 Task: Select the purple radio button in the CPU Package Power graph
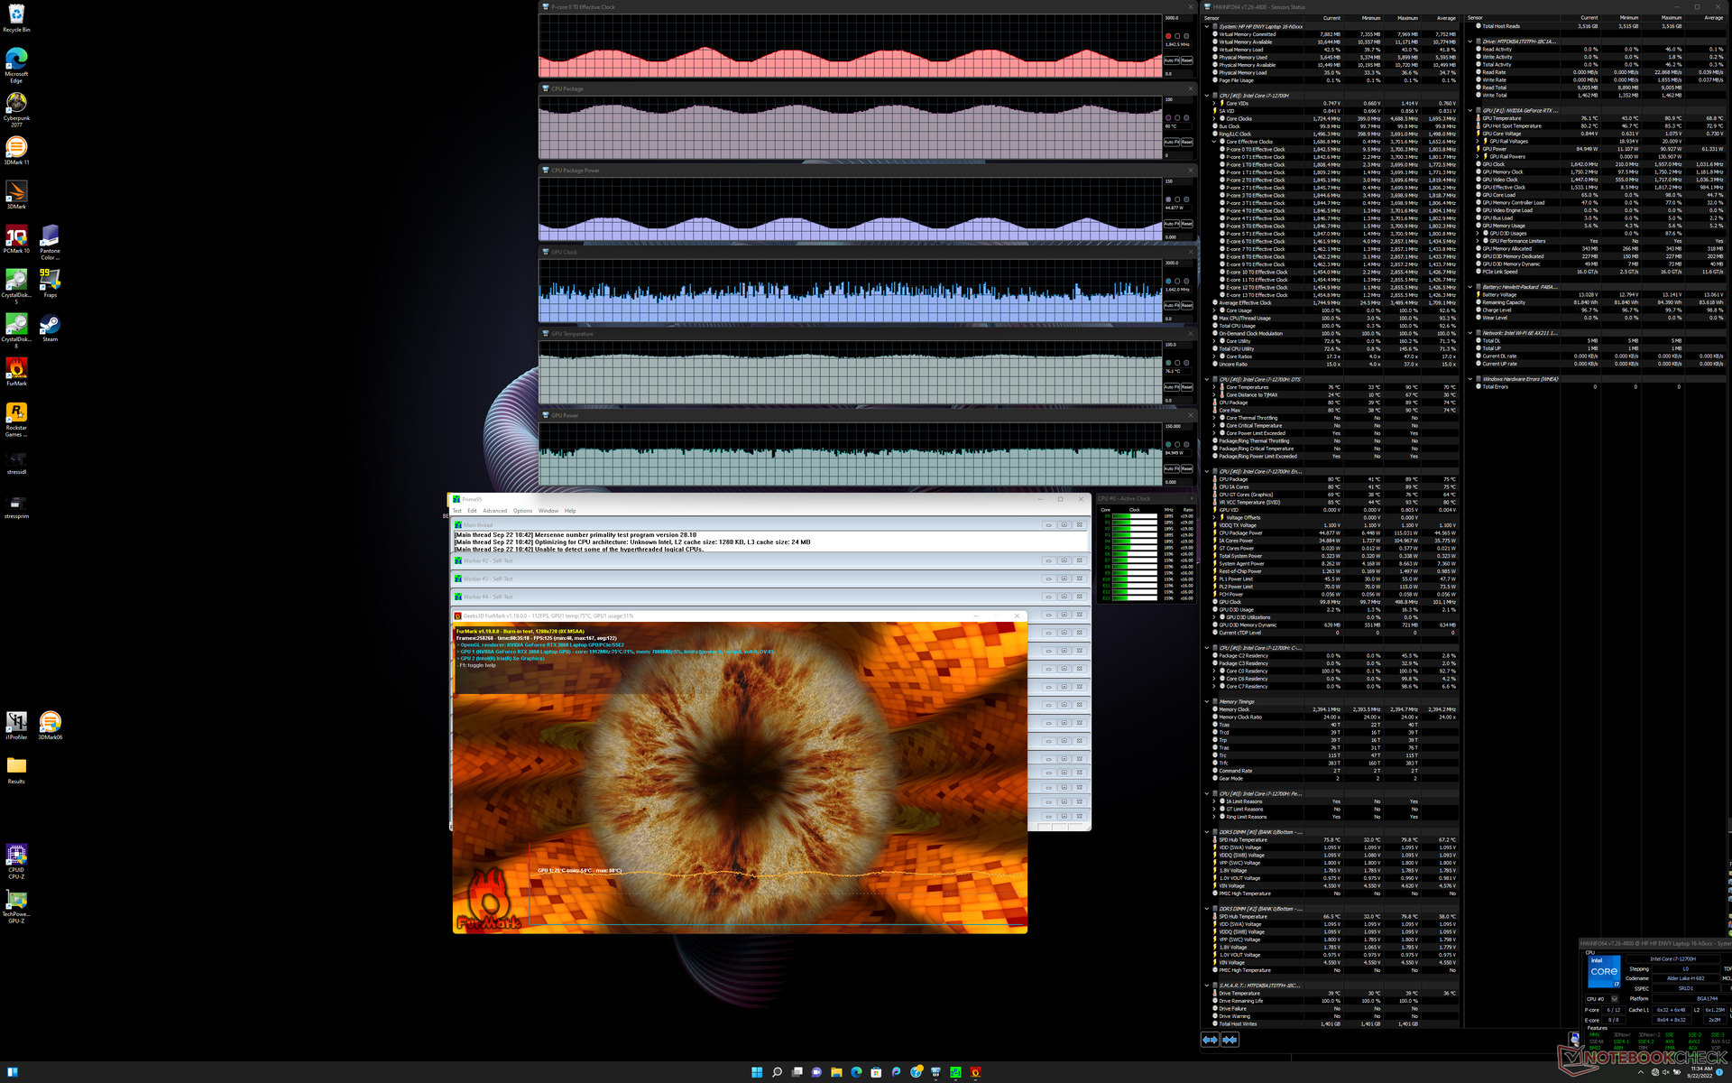click(1168, 199)
